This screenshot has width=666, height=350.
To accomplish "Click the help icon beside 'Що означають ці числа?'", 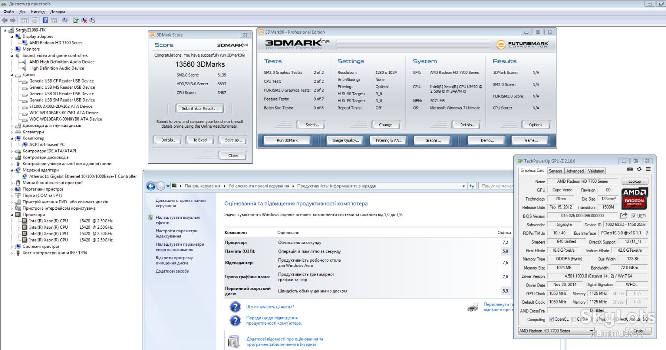I will click(235, 307).
